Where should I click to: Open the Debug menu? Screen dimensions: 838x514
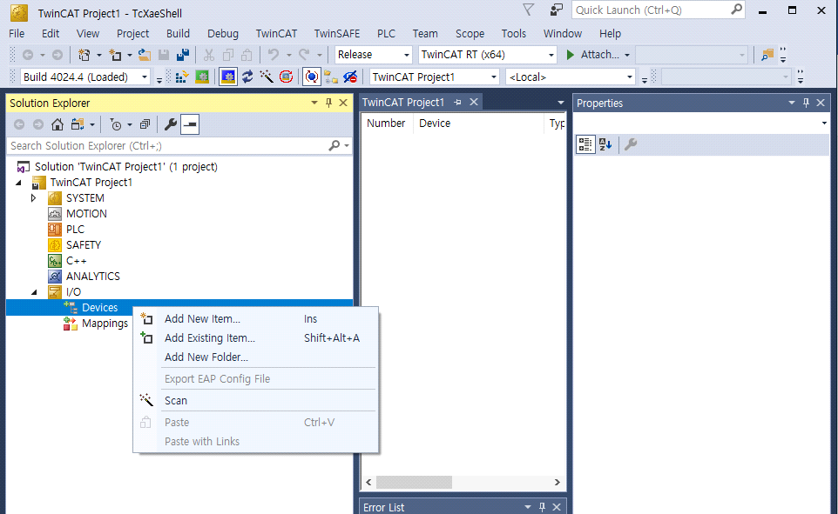[223, 34]
